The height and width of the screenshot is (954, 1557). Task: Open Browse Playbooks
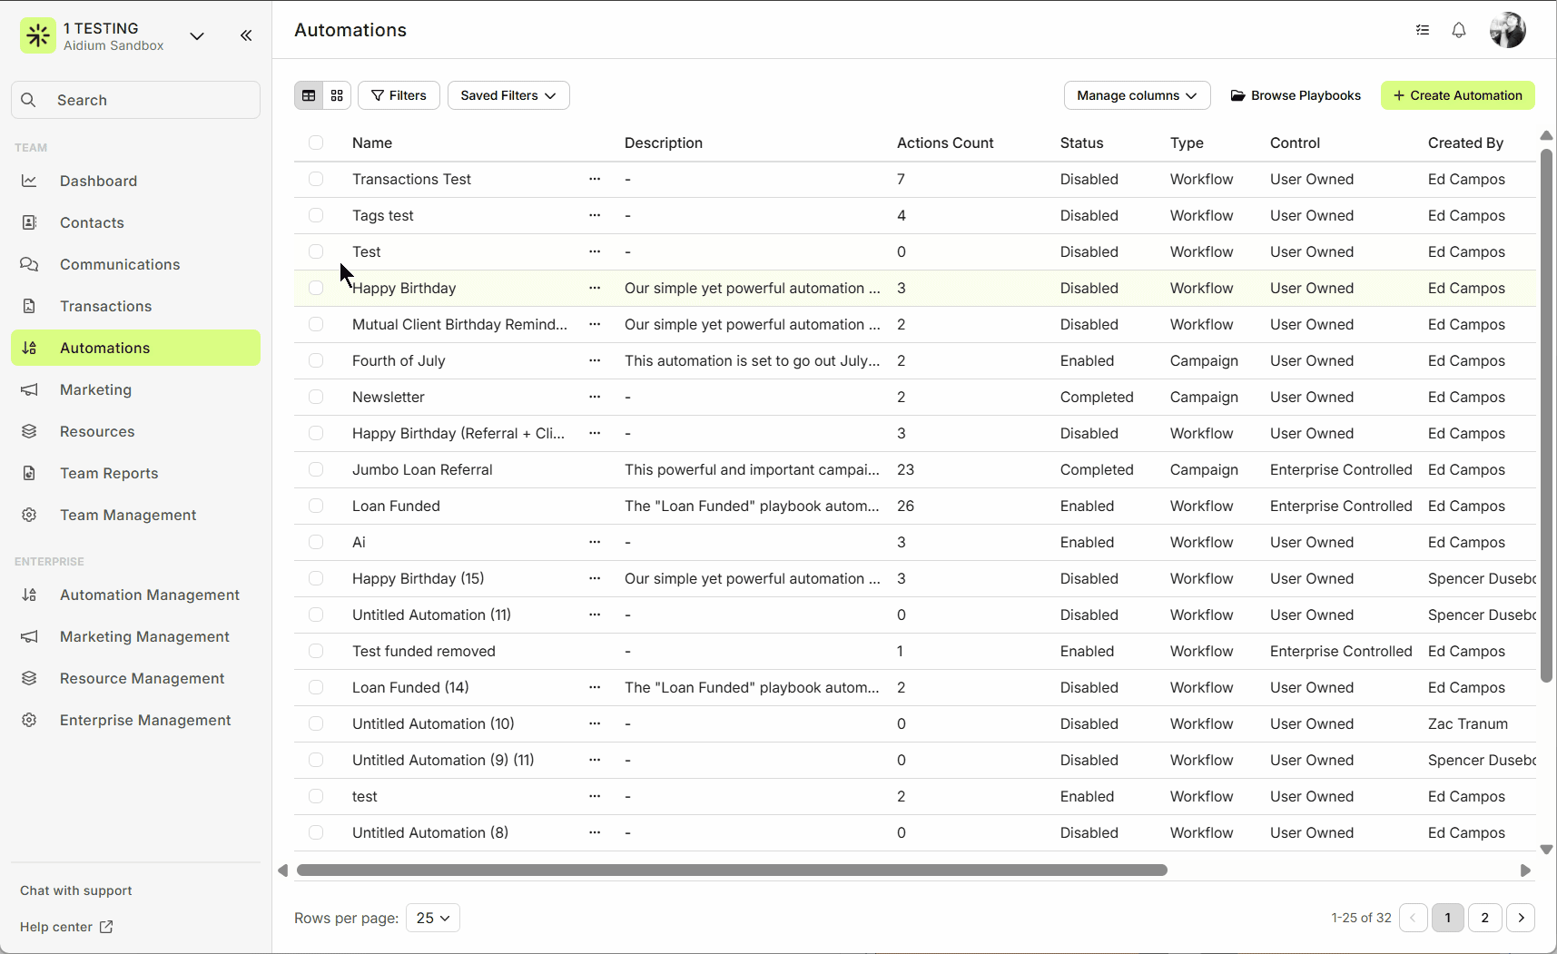(x=1296, y=95)
